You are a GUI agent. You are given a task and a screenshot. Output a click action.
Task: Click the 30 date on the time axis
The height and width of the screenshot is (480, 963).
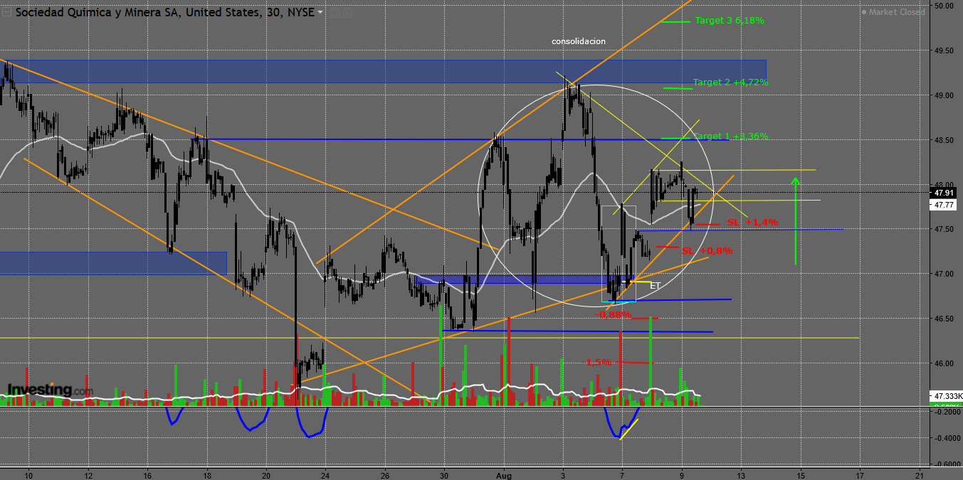444,474
